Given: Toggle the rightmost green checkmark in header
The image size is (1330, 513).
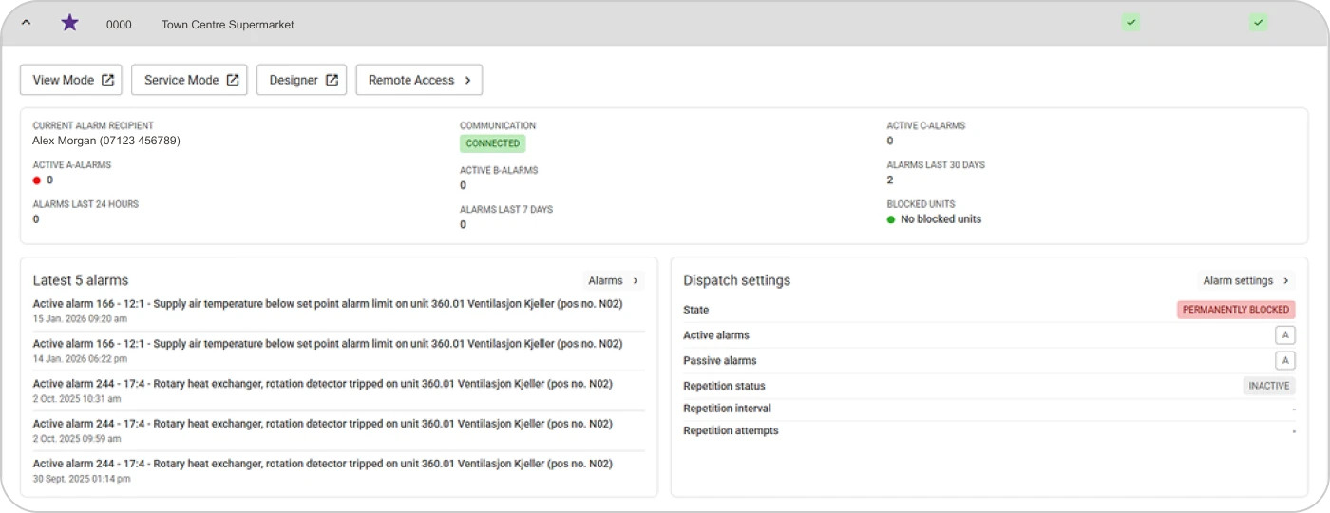Looking at the screenshot, I should click(x=1258, y=23).
